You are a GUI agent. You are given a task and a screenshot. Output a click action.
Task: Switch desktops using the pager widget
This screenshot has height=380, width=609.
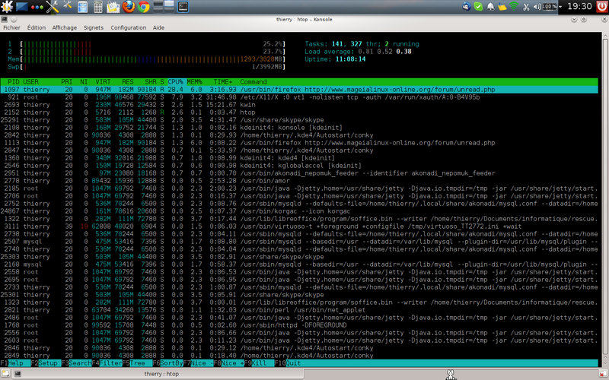point(164,7)
